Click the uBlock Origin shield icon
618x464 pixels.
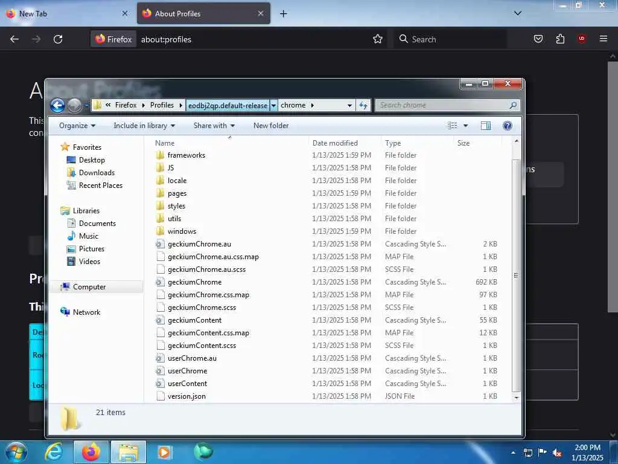tap(581, 39)
